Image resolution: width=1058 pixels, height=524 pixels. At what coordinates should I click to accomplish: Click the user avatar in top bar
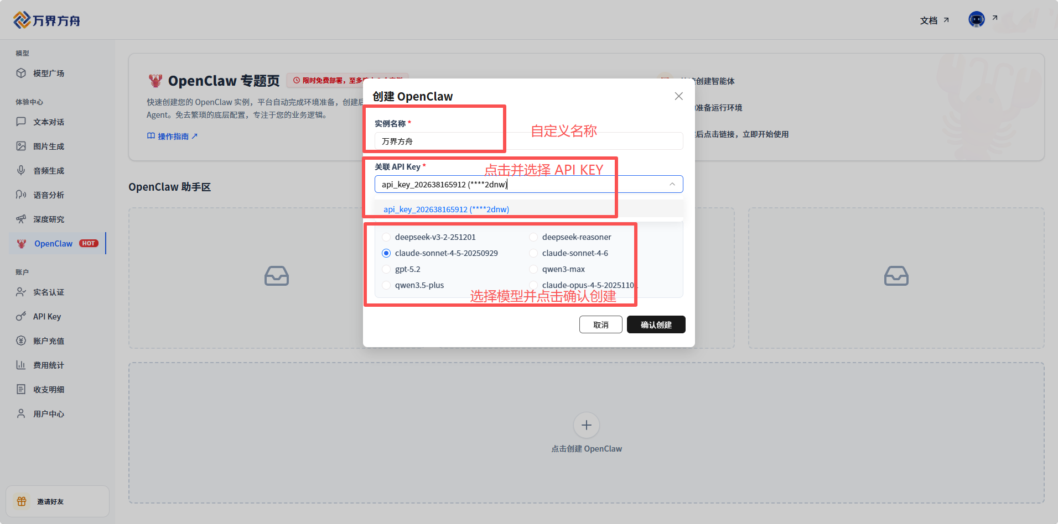tap(976, 19)
